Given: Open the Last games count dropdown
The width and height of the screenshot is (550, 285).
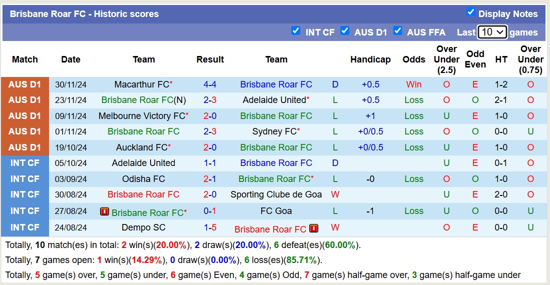Looking at the screenshot, I should point(492,32).
